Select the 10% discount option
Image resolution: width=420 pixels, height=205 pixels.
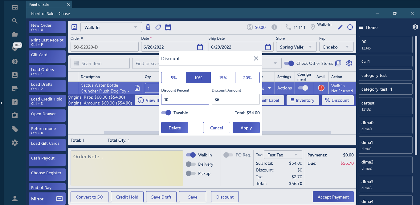click(x=198, y=78)
